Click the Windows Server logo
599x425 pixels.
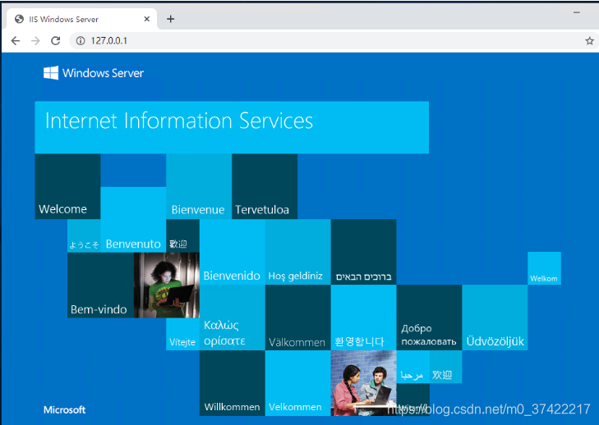pyautogui.click(x=94, y=73)
